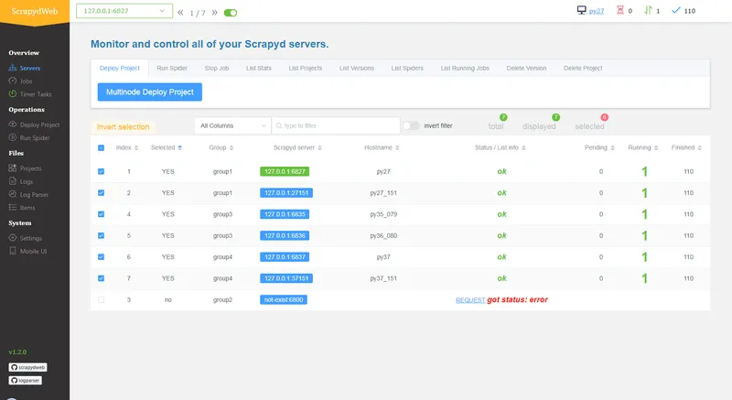Toggle the green switch in top bar
Image resolution: width=732 pixels, height=400 pixels.
(231, 13)
